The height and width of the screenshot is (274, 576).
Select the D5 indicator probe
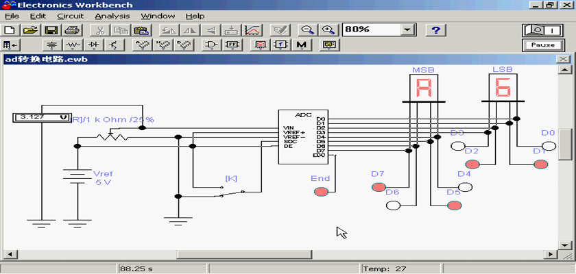point(455,206)
